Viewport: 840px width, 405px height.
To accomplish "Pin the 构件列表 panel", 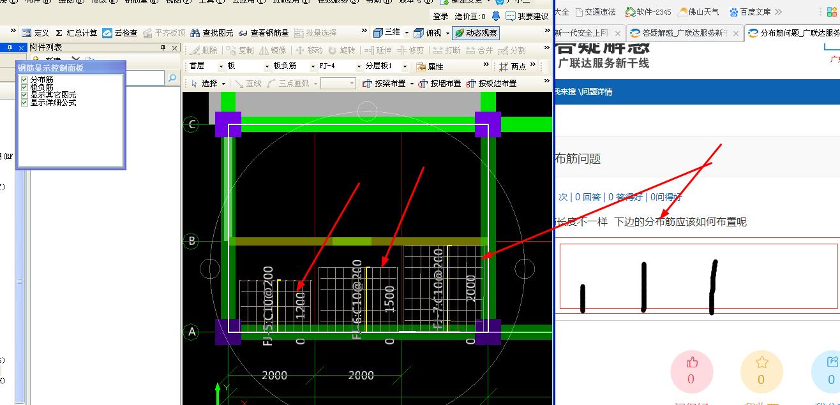I will click(163, 48).
